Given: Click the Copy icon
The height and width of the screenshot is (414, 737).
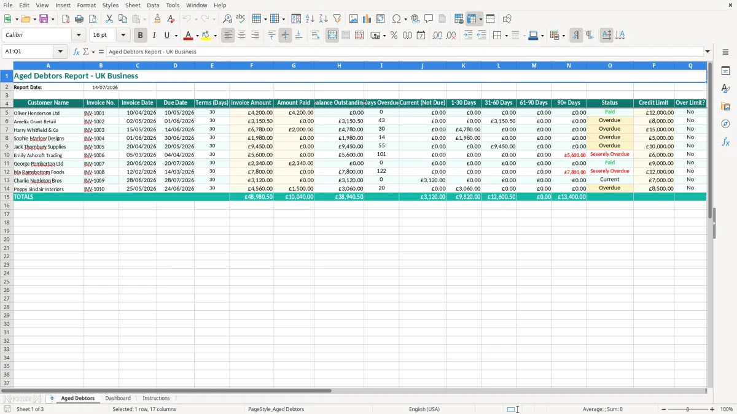Looking at the screenshot, I should point(123,19).
